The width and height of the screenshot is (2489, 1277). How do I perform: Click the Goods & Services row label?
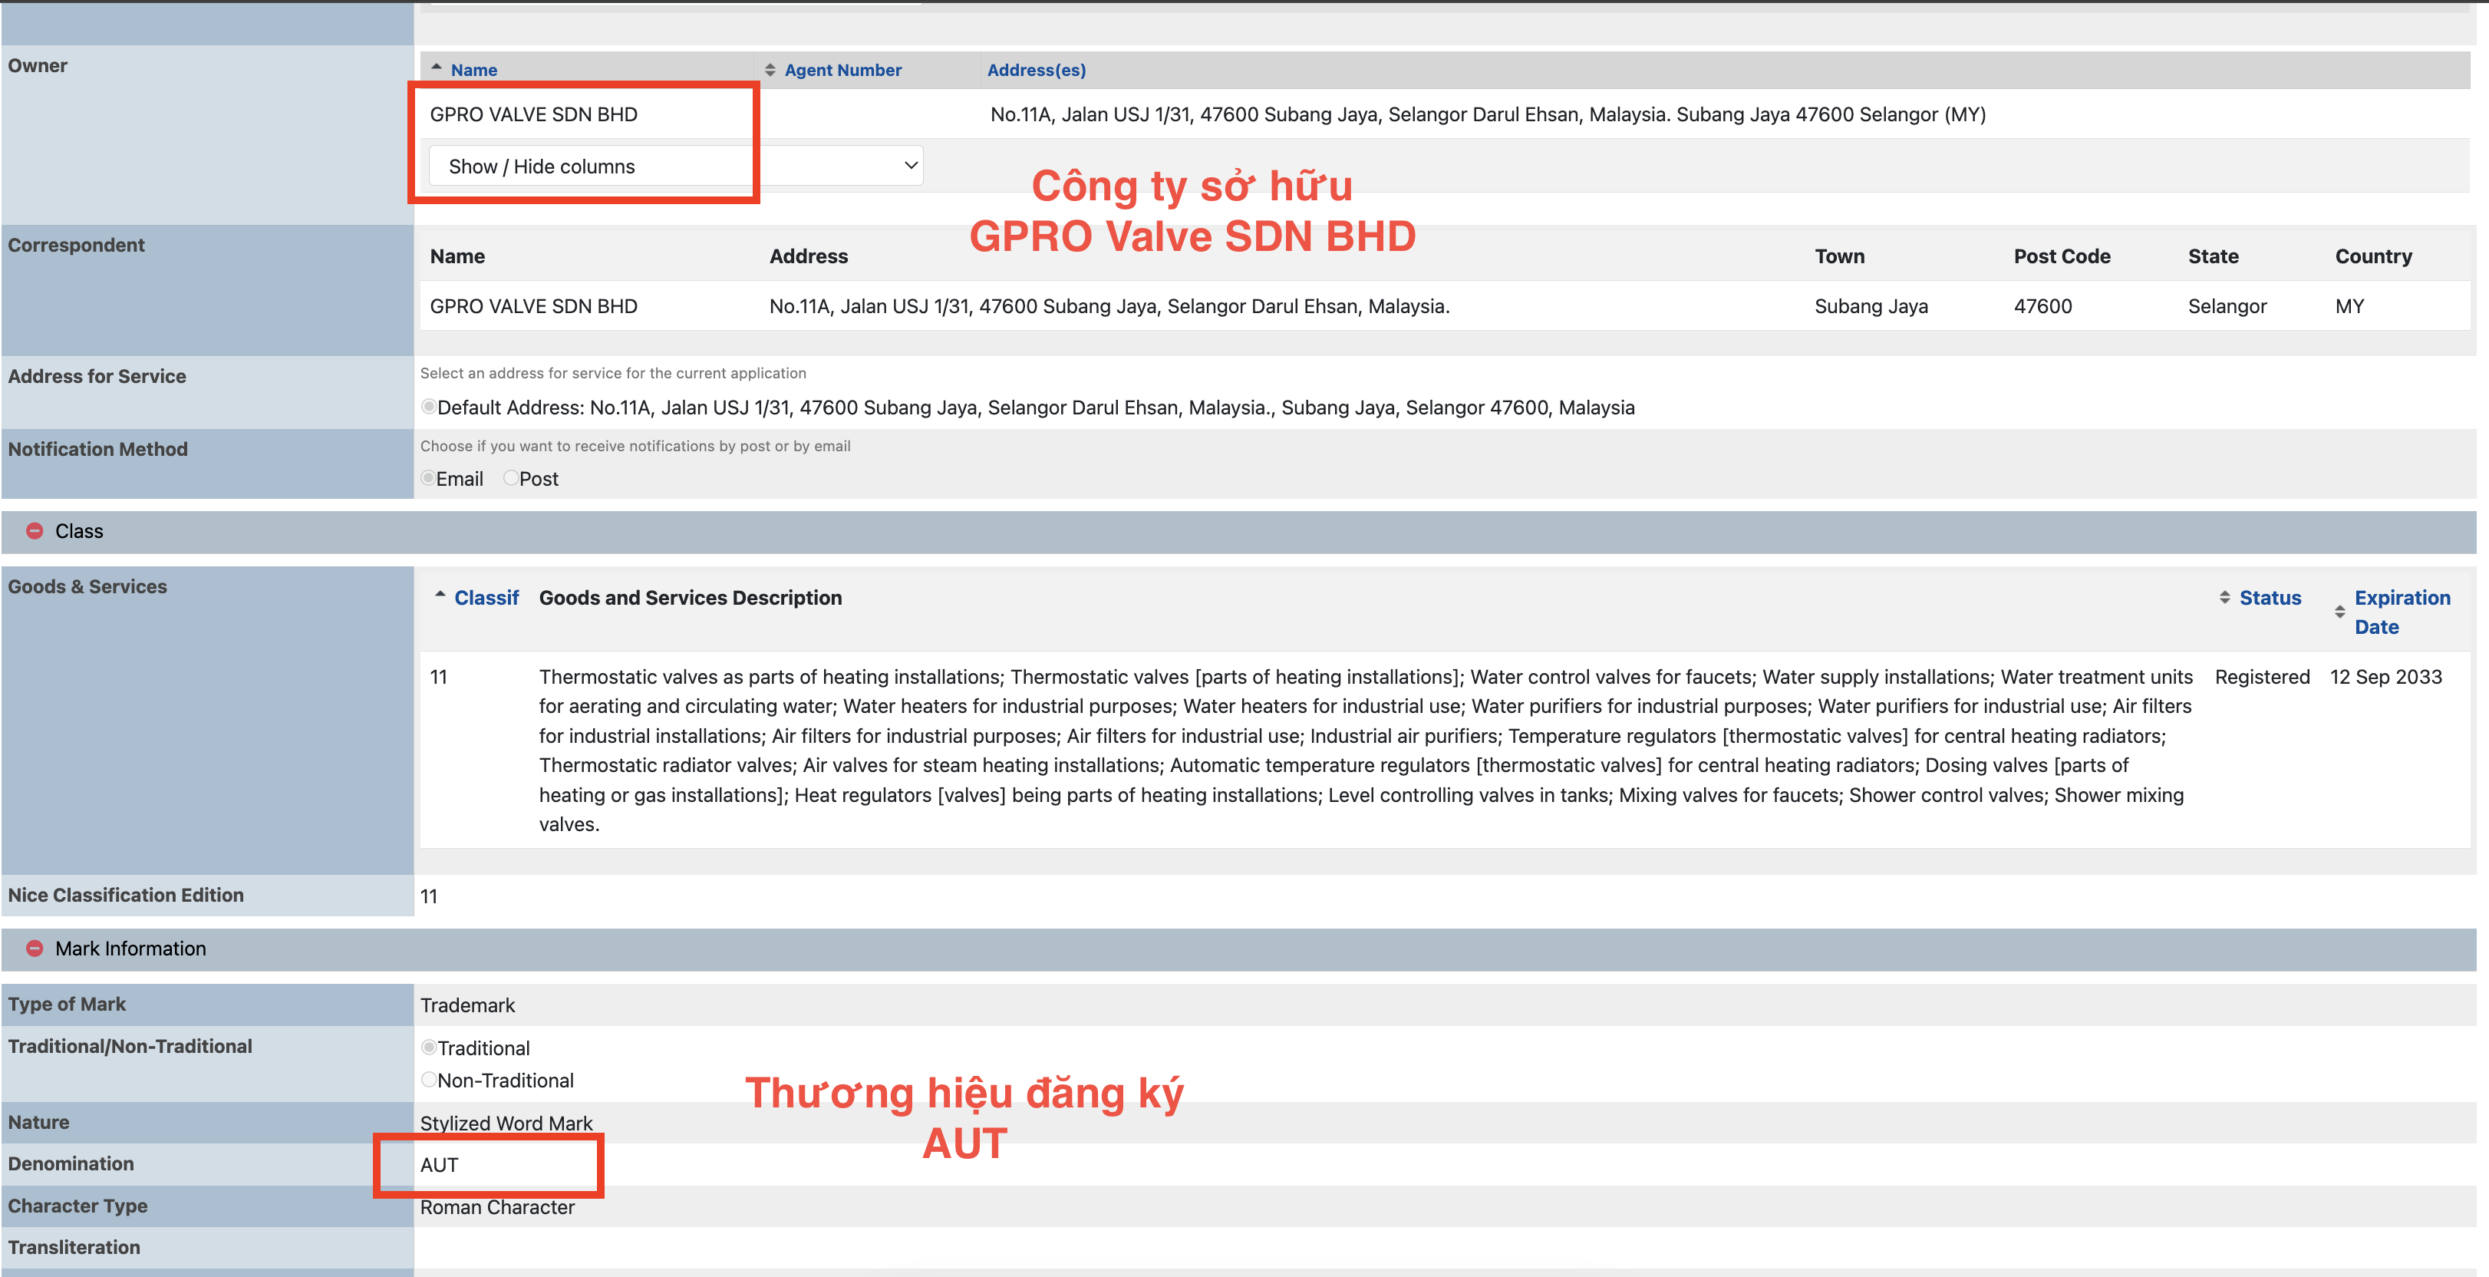click(87, 587)
